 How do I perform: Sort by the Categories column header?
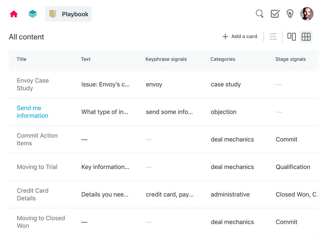[223, 59]
